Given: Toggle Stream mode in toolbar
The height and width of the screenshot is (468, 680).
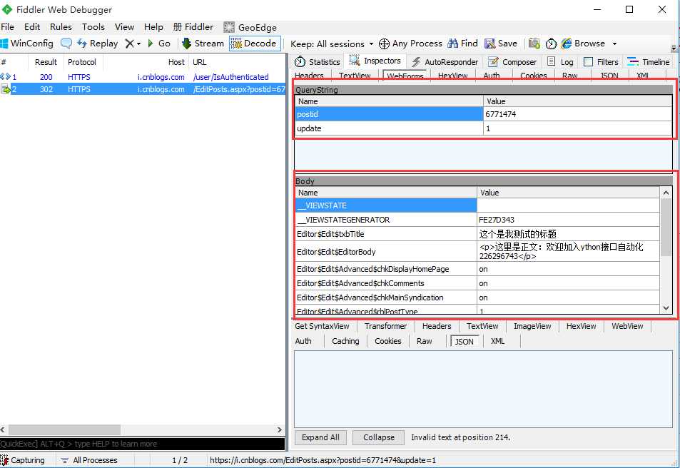Looking at the screenshot, I should (x=203, y=44).
